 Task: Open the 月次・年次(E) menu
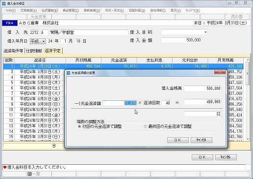pyautogui.click(x=114, y=10)
